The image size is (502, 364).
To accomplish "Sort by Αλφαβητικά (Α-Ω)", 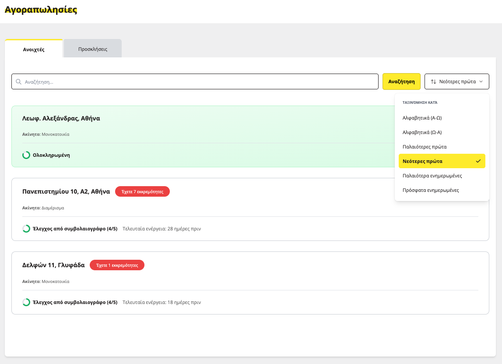I will click(x=442, y=118).
